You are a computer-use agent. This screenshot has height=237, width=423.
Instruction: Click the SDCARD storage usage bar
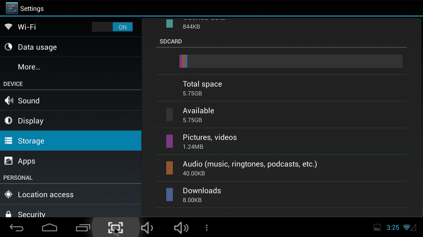point(291,61)
